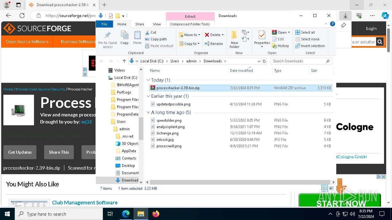Click Share This button on SourceForge
This screenshot has height=220, width=392.
[59, 152]
